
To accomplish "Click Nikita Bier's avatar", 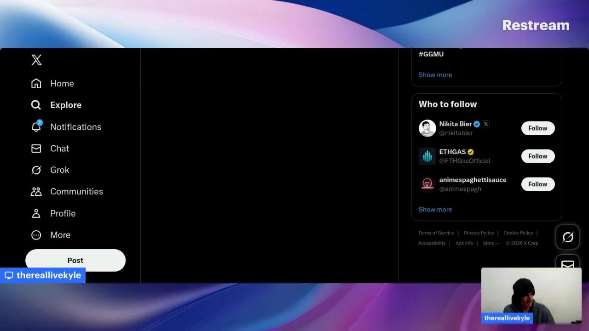I will tap(427, 128).
